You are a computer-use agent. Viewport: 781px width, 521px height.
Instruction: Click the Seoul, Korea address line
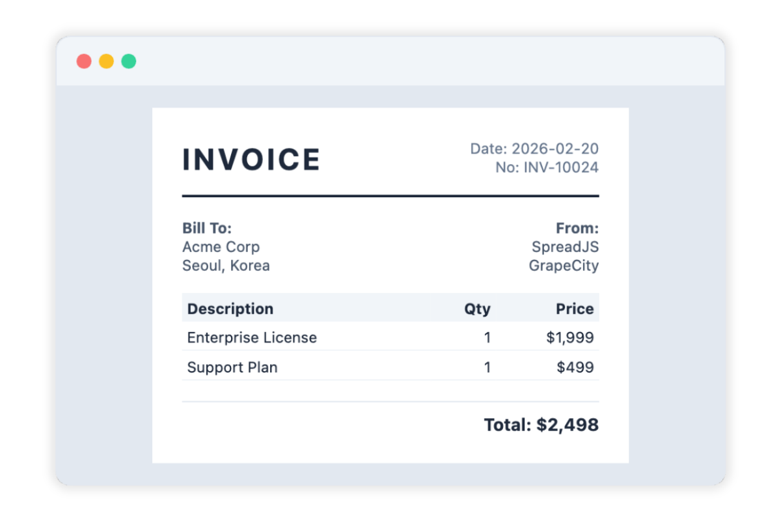[226, 266]
